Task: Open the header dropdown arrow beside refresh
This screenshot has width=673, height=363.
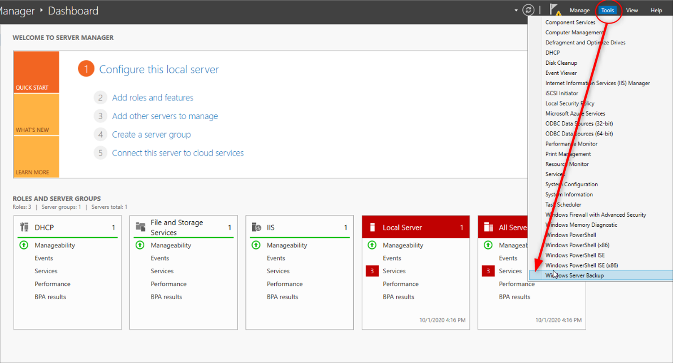Action: pyautogui.click(x=516, y=11)
